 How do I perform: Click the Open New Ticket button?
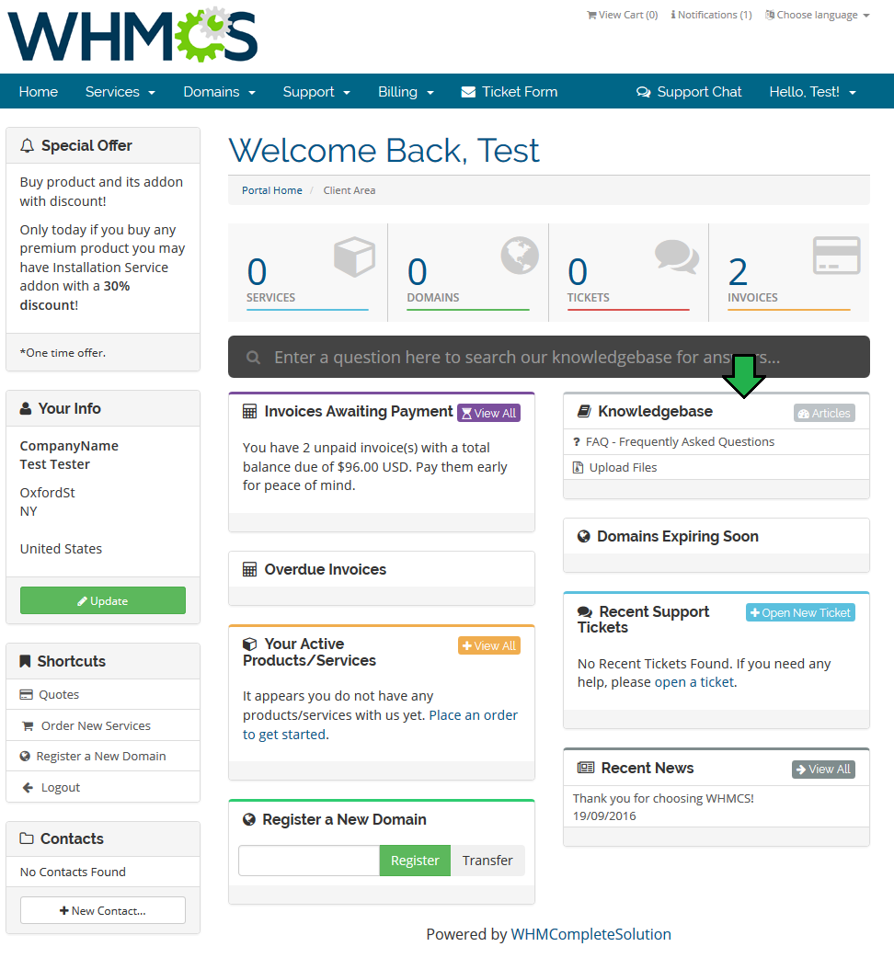[800, 613]
